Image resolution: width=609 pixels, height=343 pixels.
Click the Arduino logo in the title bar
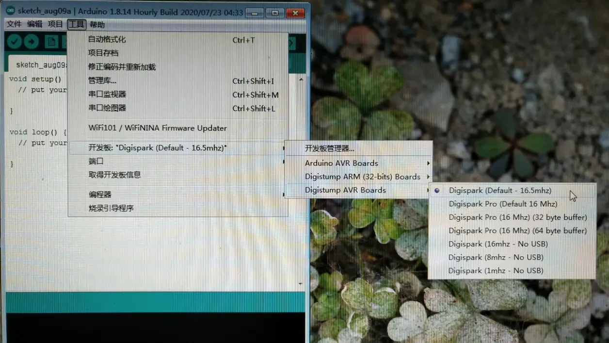tap(10, 11)
